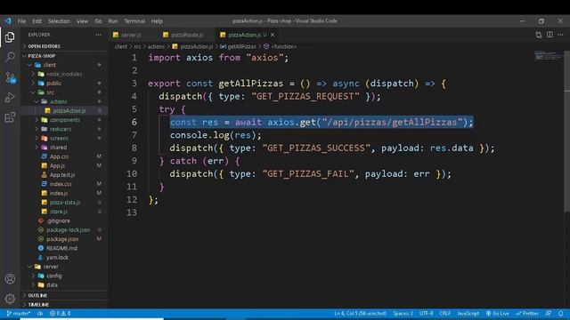Open App.test.js in the file tree
The width and height of the screenshot is (570, 320).
pyautogui.click(x=62, y=175)
